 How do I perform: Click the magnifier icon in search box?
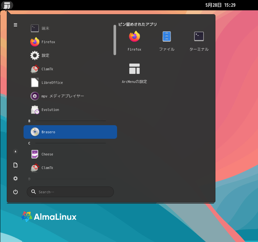pos(34,192)
